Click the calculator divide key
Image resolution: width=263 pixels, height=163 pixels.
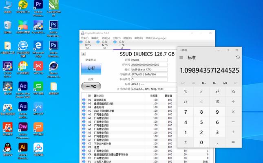(x=233, y=101)
